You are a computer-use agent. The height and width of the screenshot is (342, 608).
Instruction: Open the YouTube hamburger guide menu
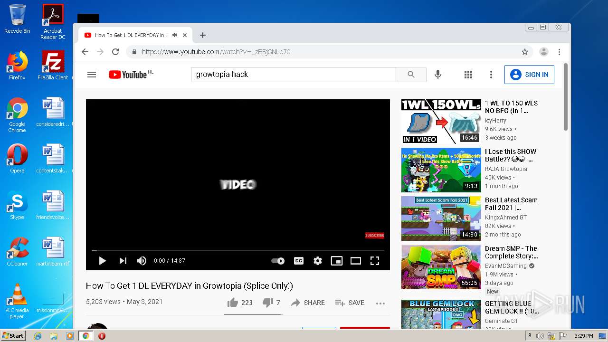(x=92, y=75)
